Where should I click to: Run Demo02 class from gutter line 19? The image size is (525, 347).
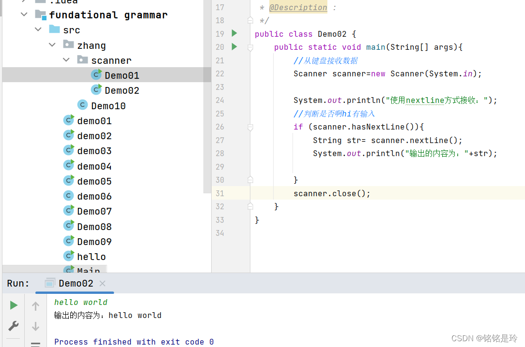234,33
